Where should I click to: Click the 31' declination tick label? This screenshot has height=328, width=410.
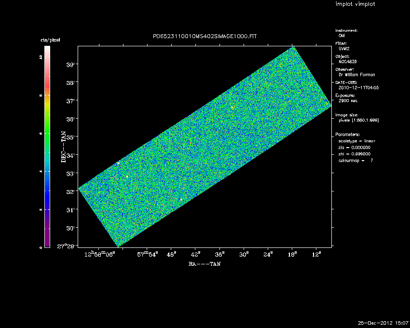click(70, 210)
